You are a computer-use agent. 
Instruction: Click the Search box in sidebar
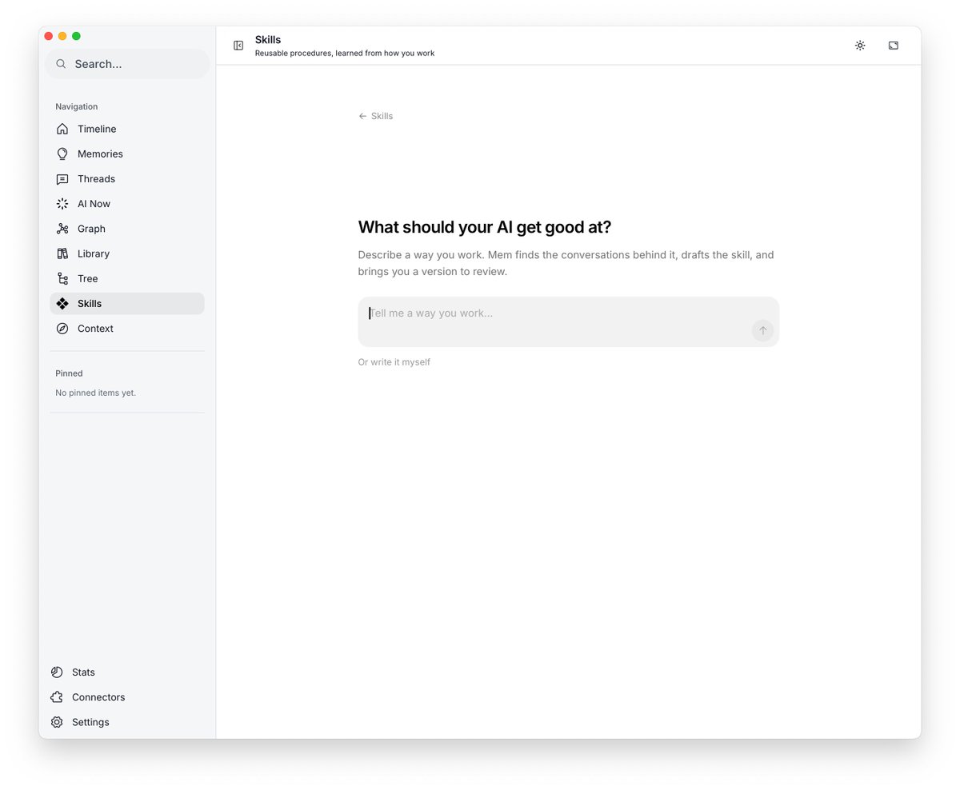pos(127,64)
